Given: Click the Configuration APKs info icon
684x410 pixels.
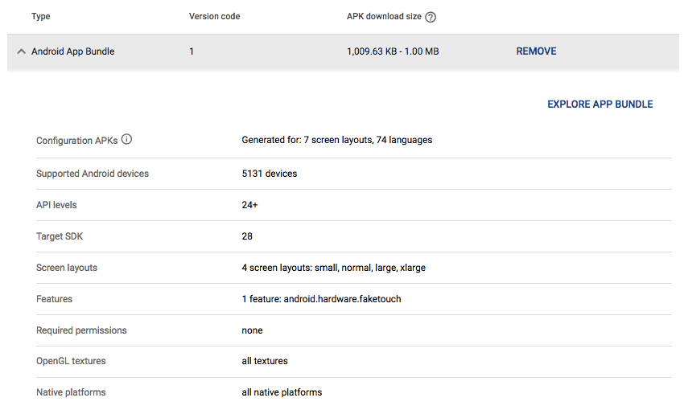Looking at the screenshot, I should click(126, 140).
